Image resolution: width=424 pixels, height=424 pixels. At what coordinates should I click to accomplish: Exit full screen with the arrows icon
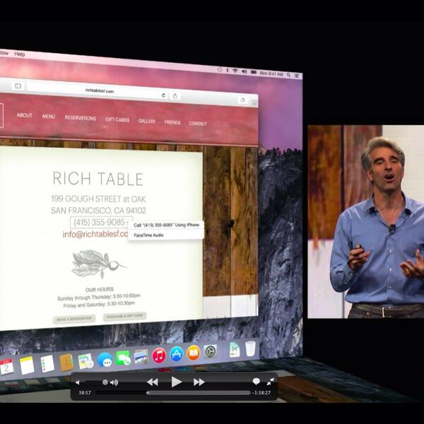(x=271, y=382)
